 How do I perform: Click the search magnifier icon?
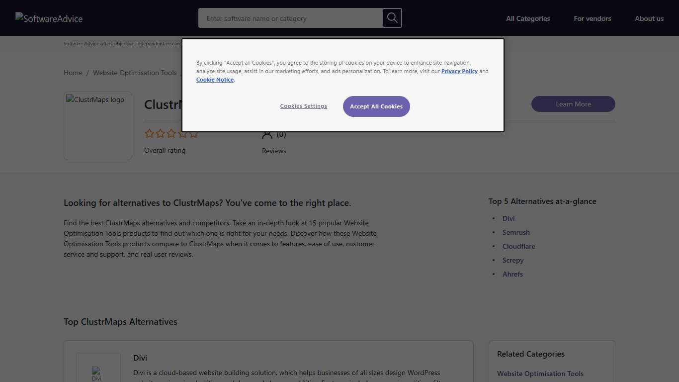[392, 18]
